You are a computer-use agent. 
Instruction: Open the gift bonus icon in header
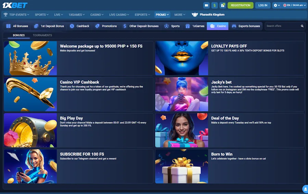(x=222, y=5)
